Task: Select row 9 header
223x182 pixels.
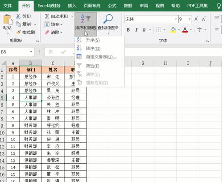Action: pos(3,126)
